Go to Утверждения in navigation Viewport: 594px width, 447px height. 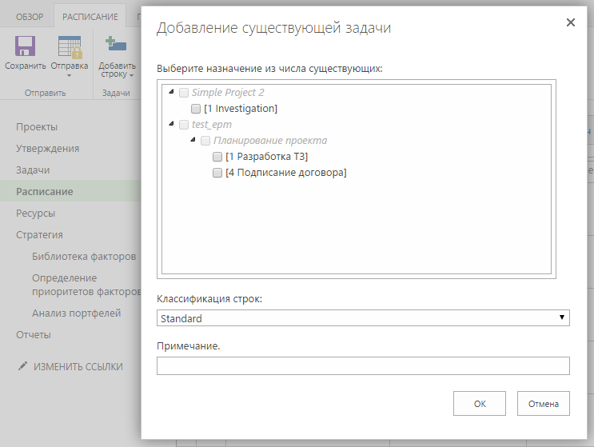[48, 149]
